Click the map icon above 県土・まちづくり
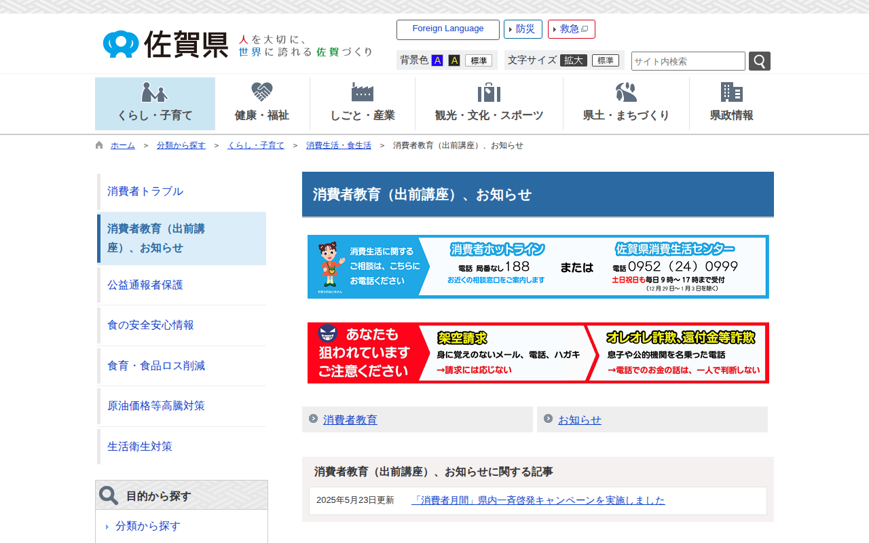Screen dimensions: 869x543 tap(626, 92)
